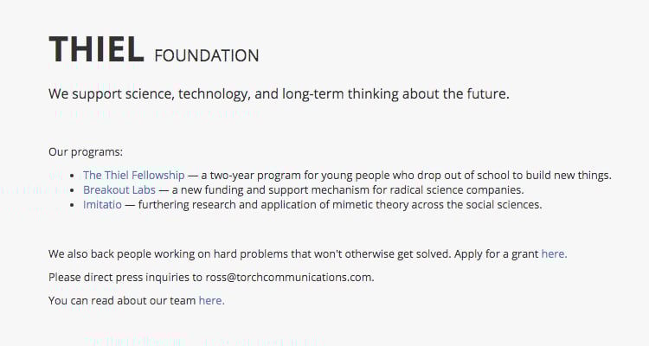
Task: Click the bullet beside Breakout Labs
Action: (74, 190)
